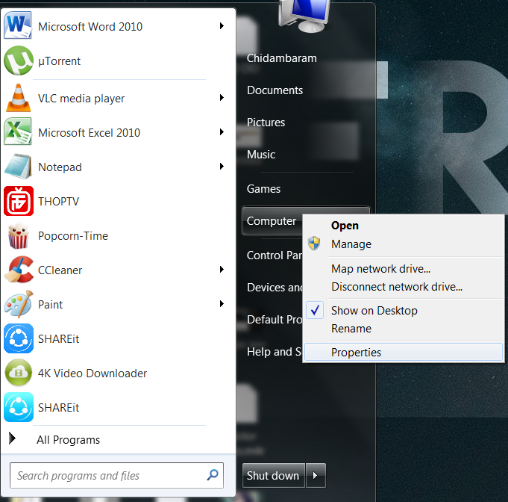Open the Shut down options arrow
Image resolution: width=508 pixels, height=502 pixels.
point(316,475)
